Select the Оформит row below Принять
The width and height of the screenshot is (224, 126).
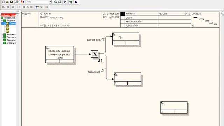pyautogui.click(x=9, y=43)
